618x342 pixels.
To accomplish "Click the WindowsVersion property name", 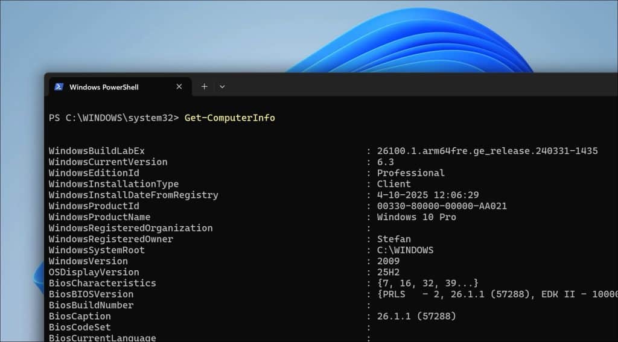I will click(88, 261).
